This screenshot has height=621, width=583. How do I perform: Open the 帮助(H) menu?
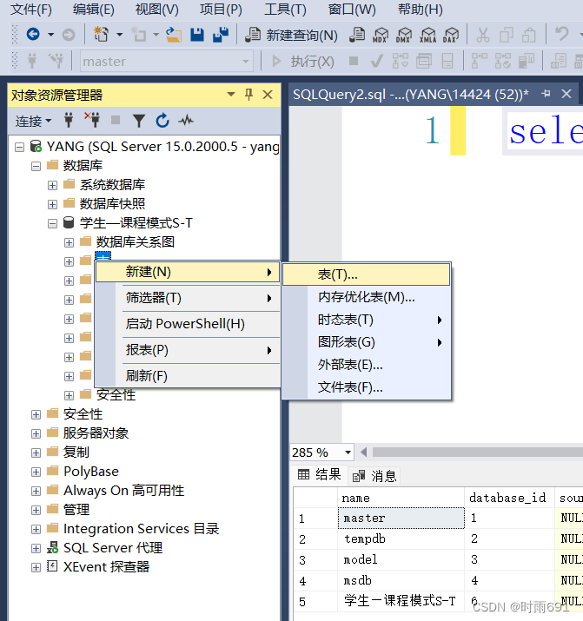421,9
